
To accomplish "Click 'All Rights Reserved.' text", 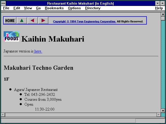I will click(130, 21).
